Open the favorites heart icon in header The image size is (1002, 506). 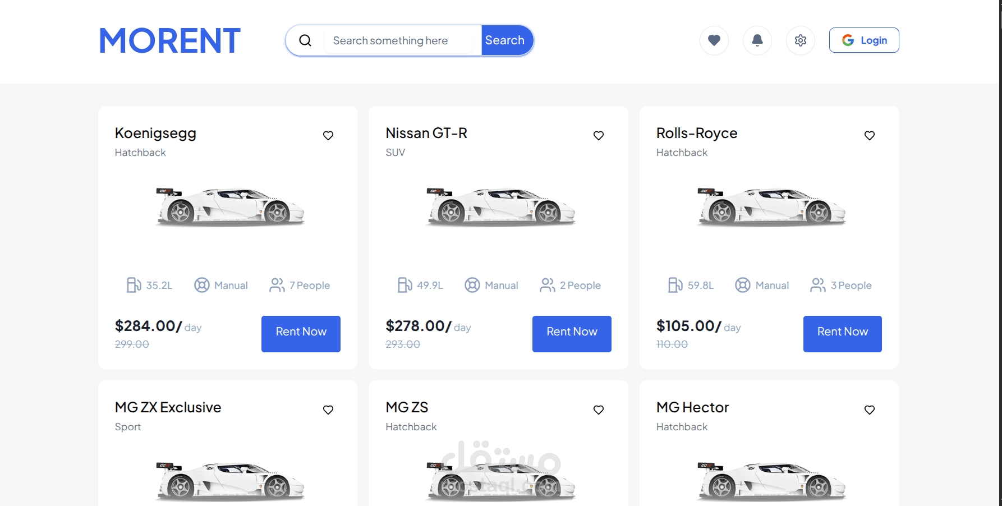[714, 40]
